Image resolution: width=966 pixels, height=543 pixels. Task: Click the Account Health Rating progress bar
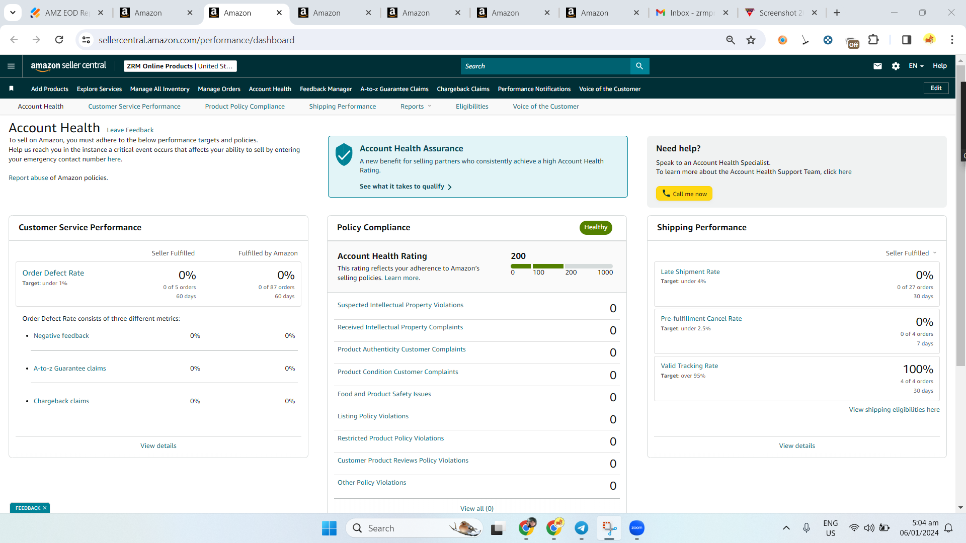point(561,266)
